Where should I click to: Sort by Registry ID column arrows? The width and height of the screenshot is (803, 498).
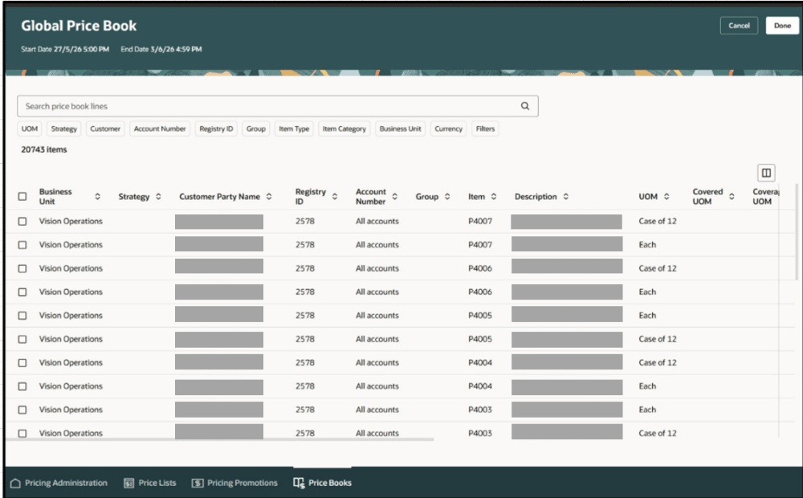334,196
